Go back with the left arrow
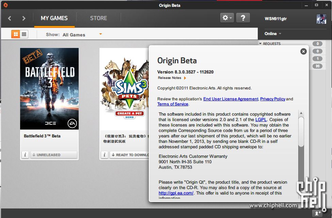This screenshot has width=332, height=218. click(10, 18)
